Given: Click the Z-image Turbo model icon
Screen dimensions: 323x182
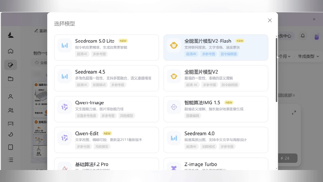Looking at the screenshot, I should [x=174, y=168].
